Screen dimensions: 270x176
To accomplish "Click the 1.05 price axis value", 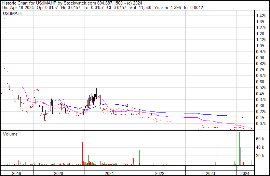I will point(260,46).
